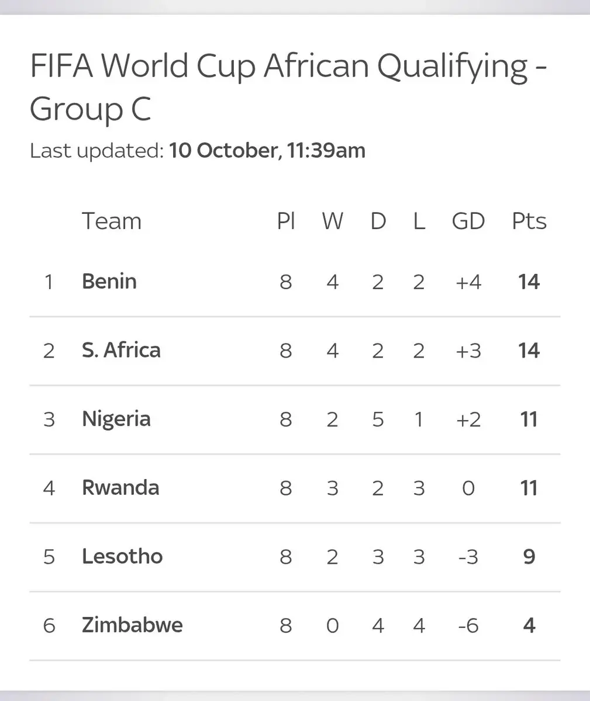Click the Pts column header
590x701 pixels.
(529, 221)
